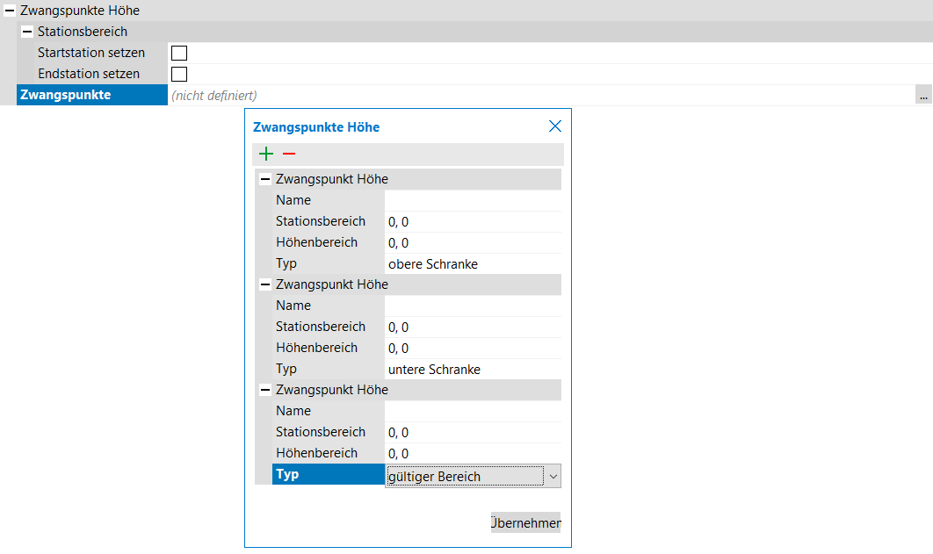The image size is (933, 554).
Task: Click the Übernehmen button
Action: (x=525, y=523)
